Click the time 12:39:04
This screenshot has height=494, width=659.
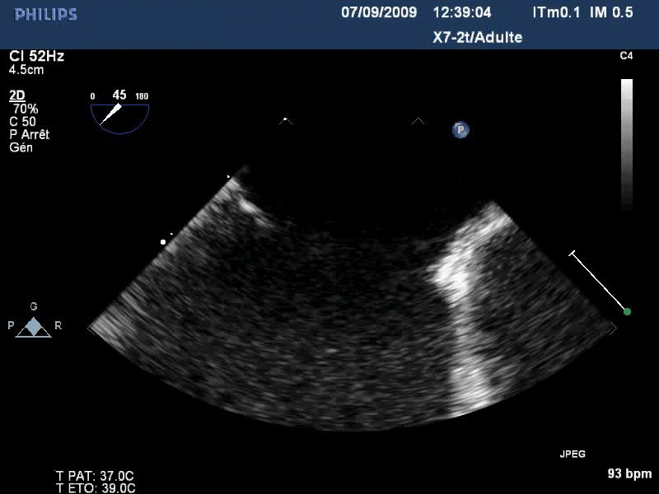[x=462, y=12]
